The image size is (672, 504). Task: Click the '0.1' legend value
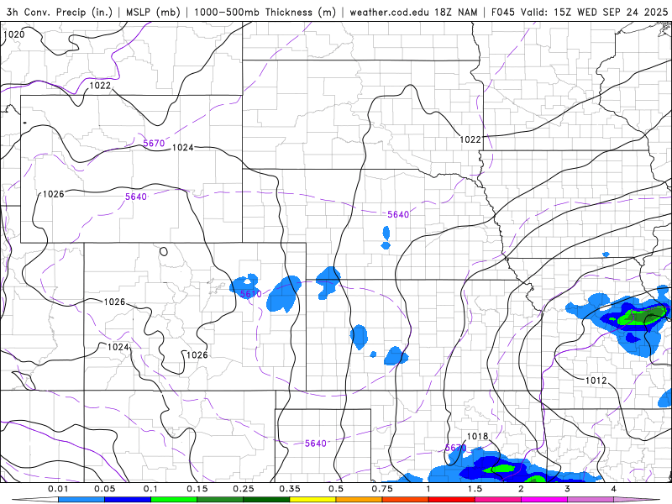tap(151, 489)
